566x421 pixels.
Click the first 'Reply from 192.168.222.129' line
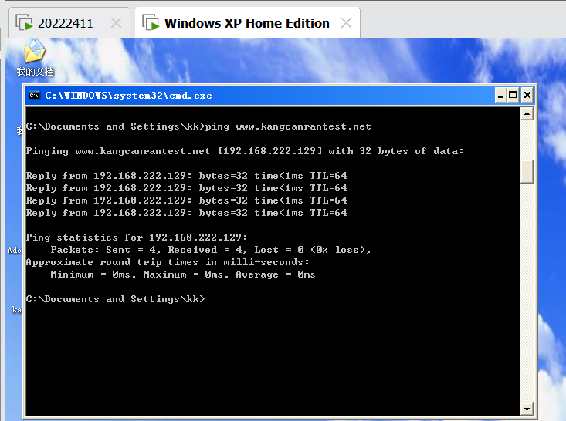coord(187,176)
